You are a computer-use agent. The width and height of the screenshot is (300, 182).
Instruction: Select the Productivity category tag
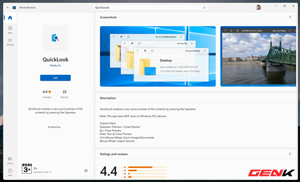point(54,127)
